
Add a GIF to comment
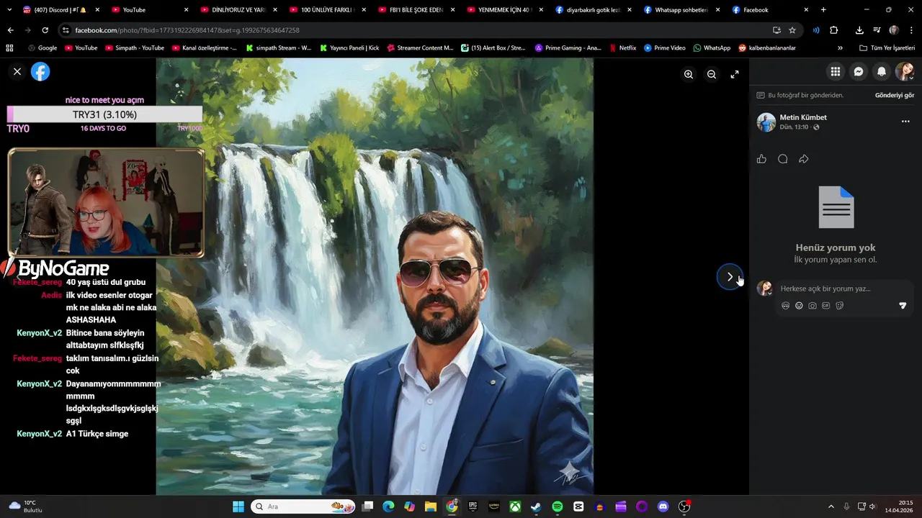826,306
